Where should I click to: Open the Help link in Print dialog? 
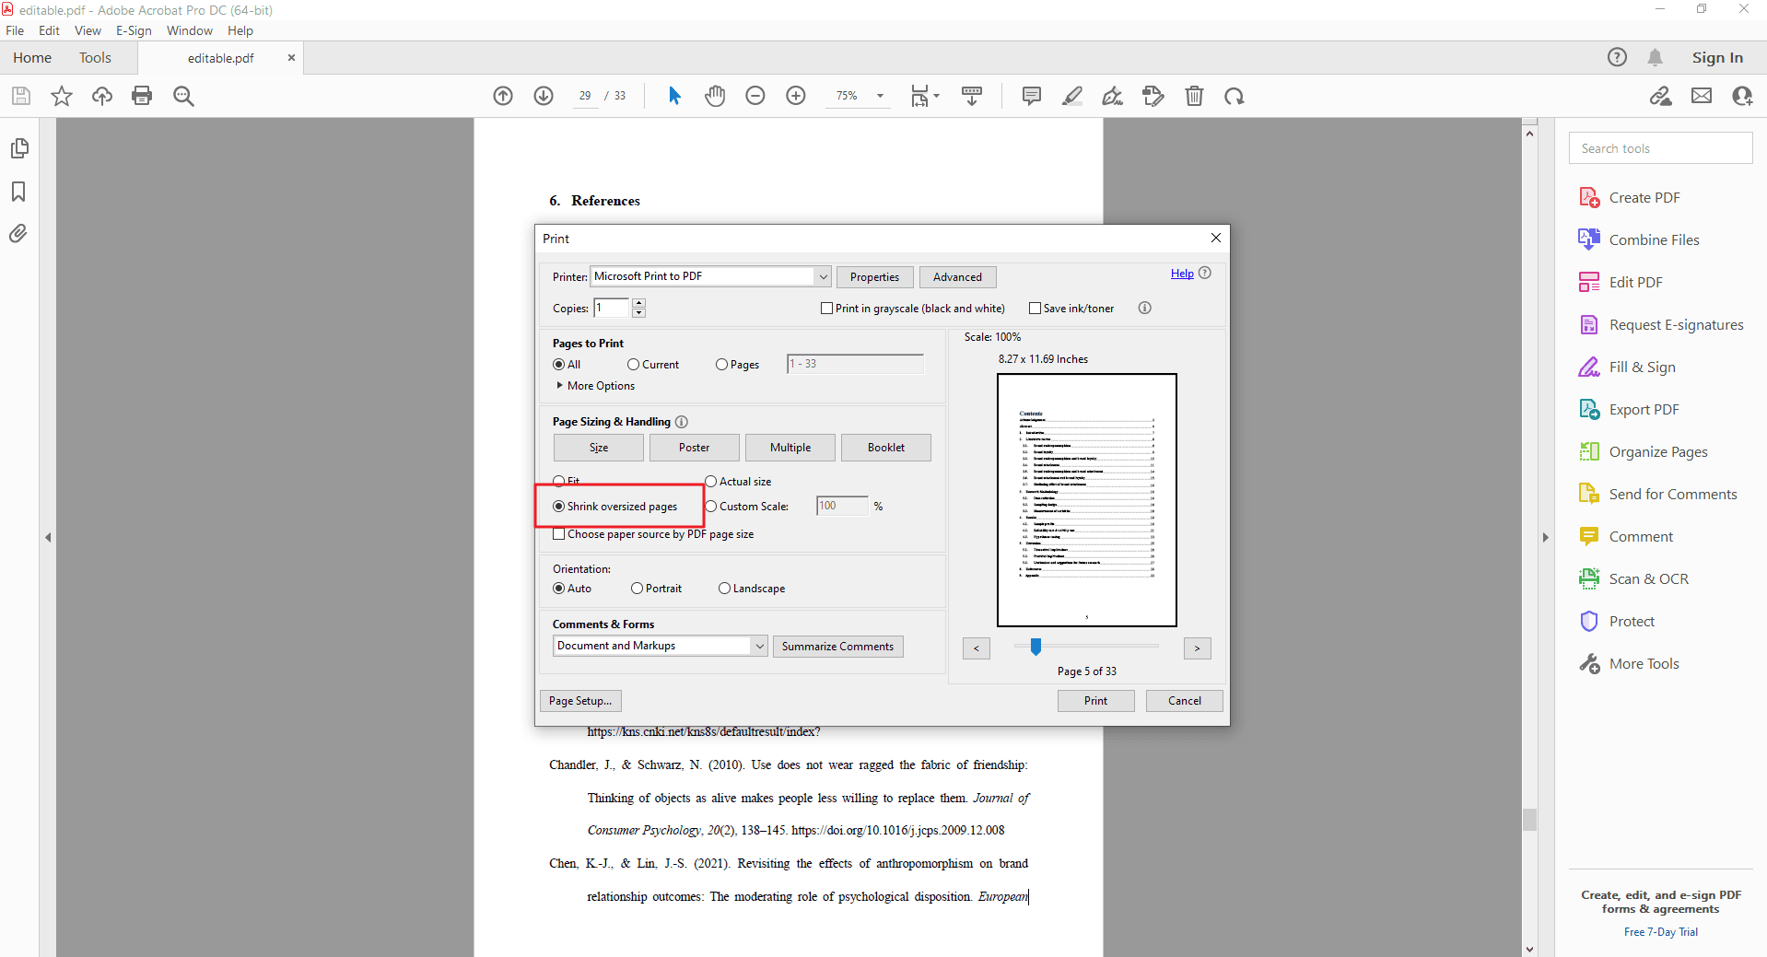tap(1182, 274)
